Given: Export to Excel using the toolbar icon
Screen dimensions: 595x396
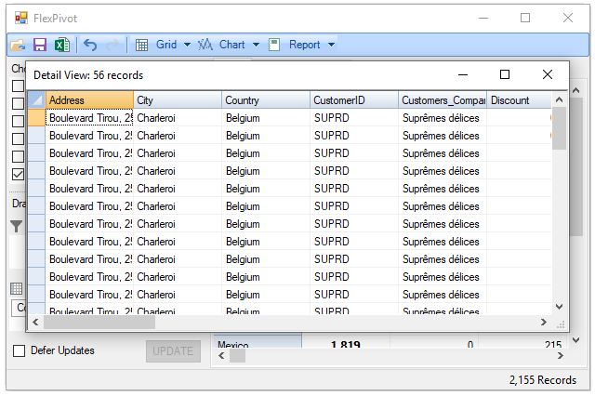Looking at the screenshot, I should pos(61,45).
